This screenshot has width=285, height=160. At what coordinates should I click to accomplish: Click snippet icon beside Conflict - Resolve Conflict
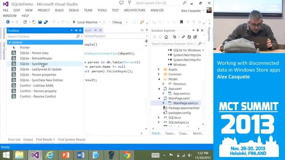coord(14,96)
